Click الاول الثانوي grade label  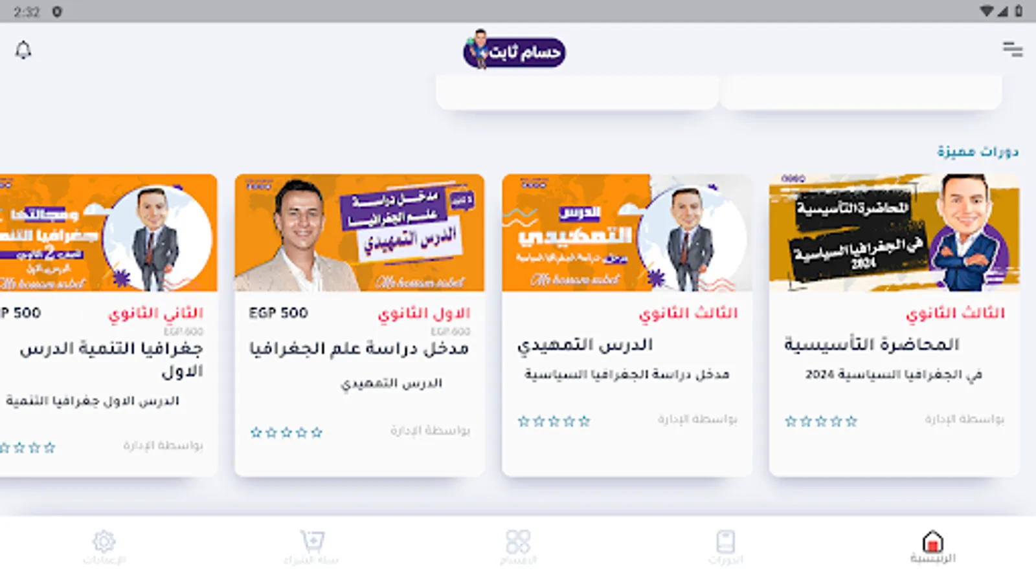pyautogui.click(x=424, y=314)
